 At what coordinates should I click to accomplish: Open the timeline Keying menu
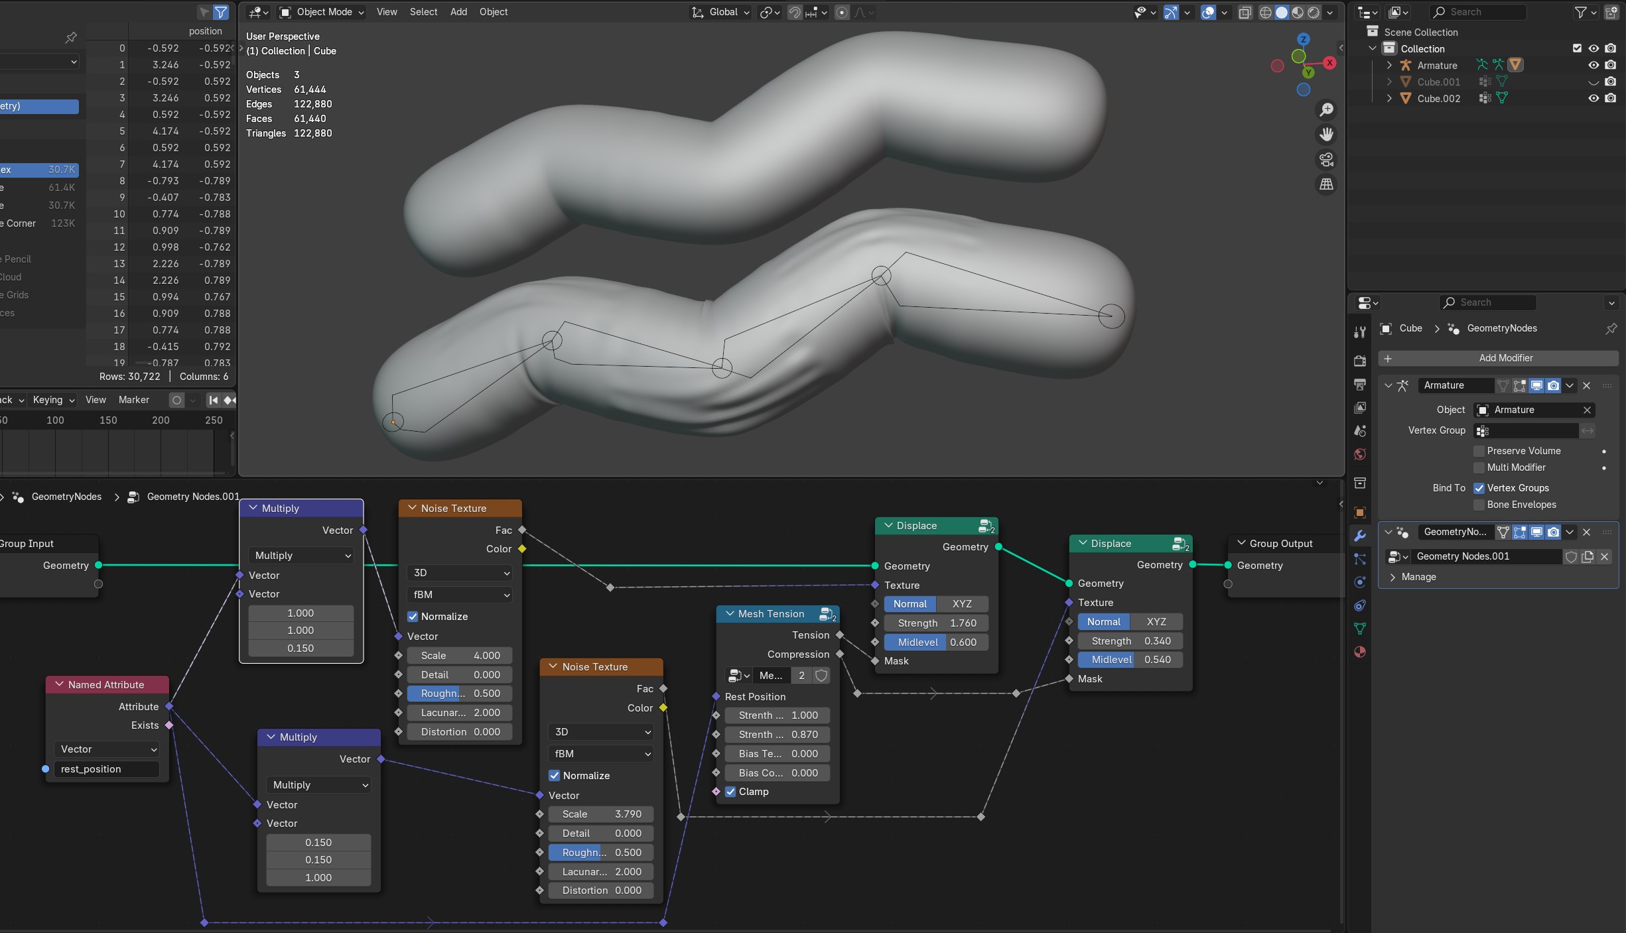53,400
